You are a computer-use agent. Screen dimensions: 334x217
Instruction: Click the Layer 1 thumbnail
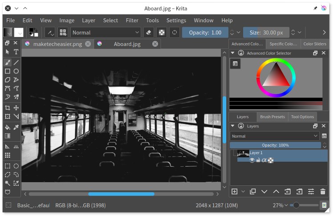pos(243,153)
